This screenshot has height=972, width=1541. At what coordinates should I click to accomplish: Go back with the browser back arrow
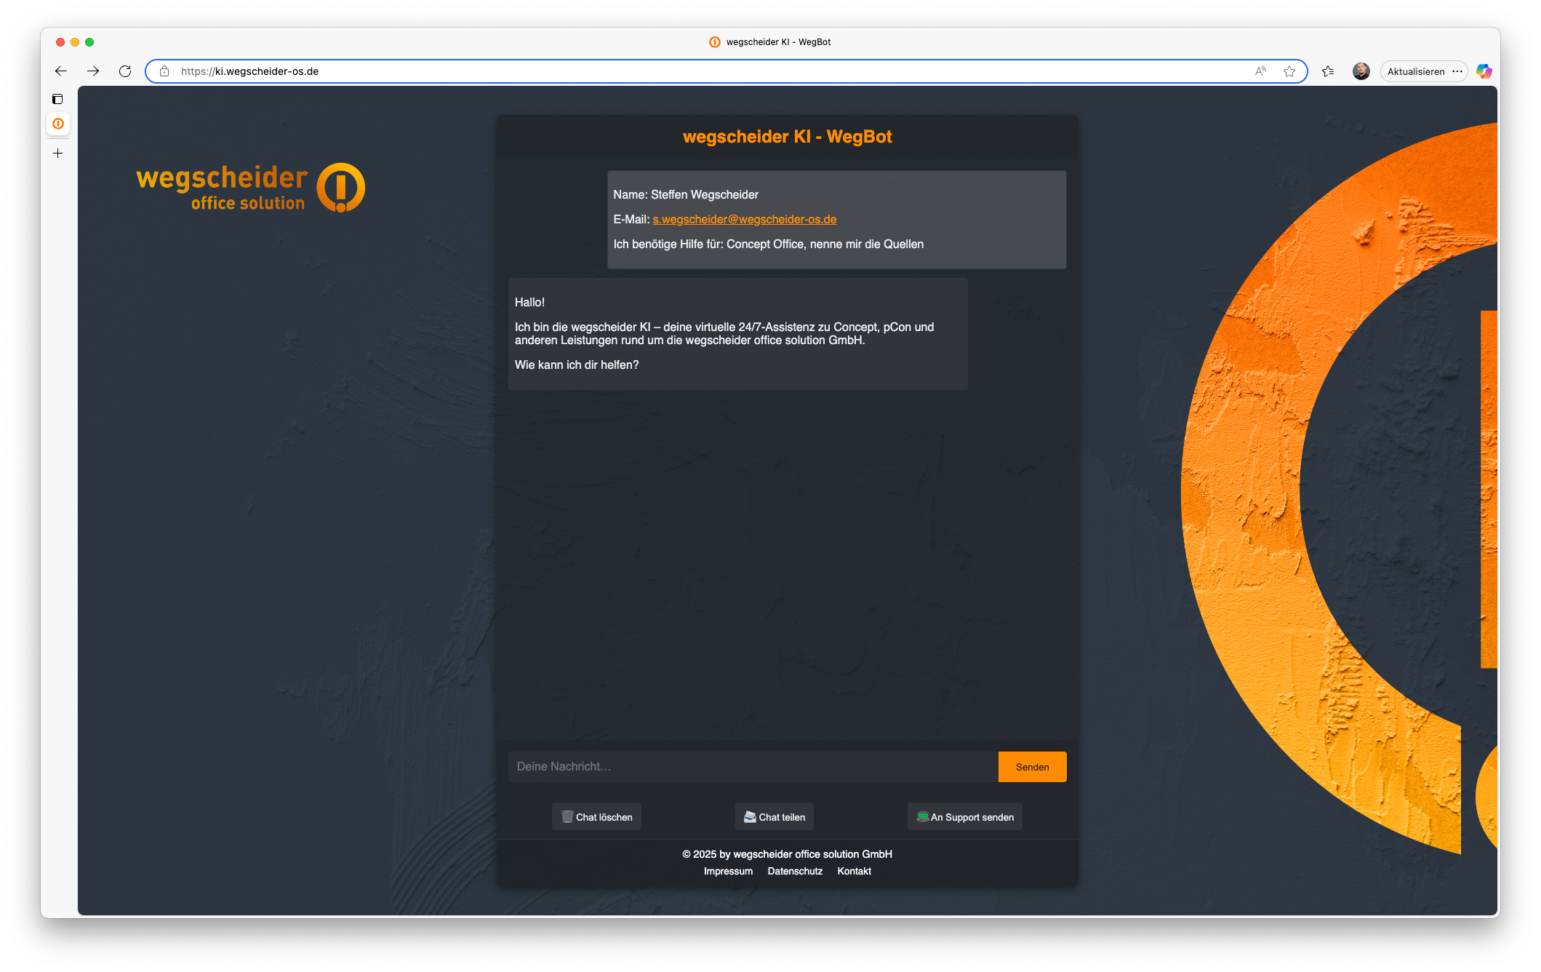(61, 71)
